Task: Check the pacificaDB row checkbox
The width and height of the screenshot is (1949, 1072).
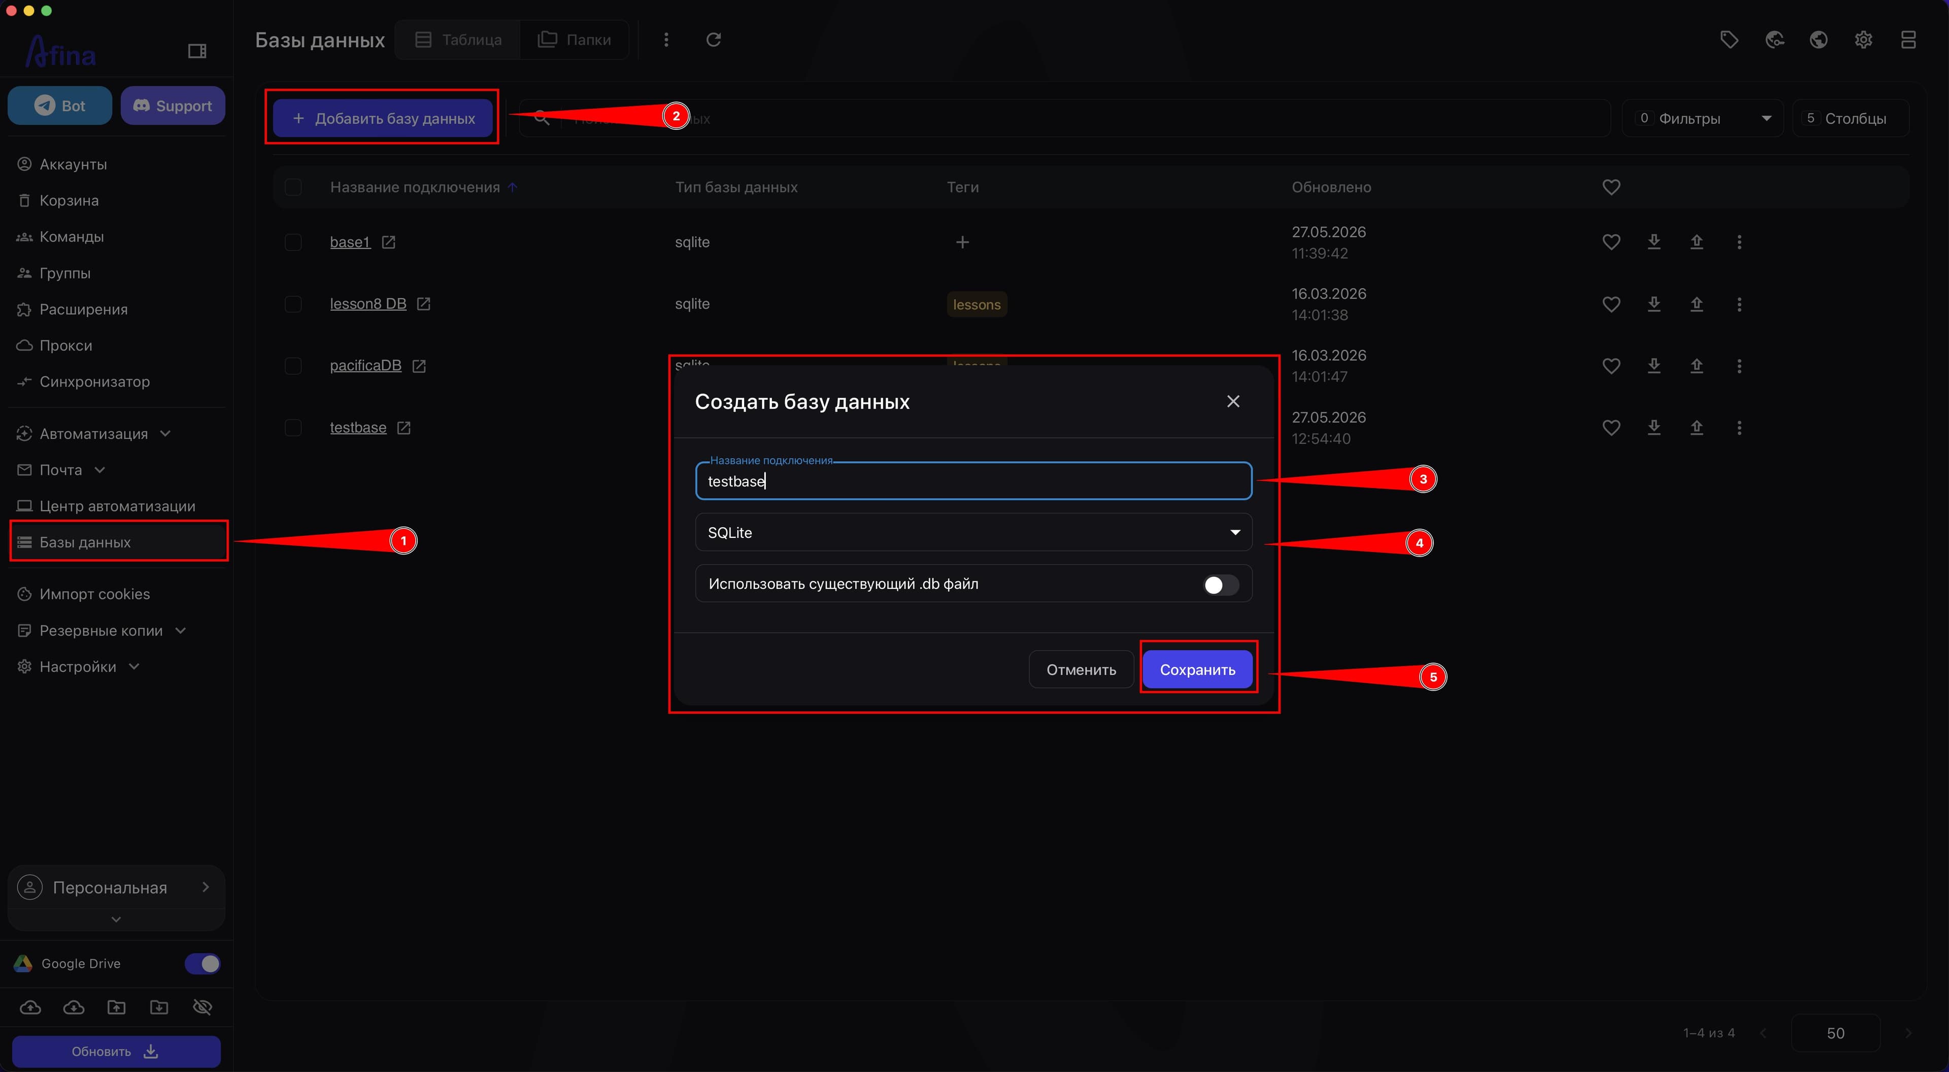Action: tap(293, 366)
